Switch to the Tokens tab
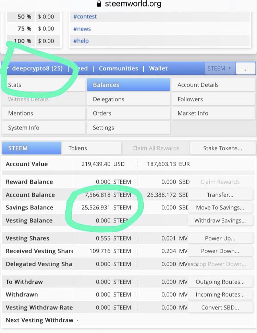 92,148
